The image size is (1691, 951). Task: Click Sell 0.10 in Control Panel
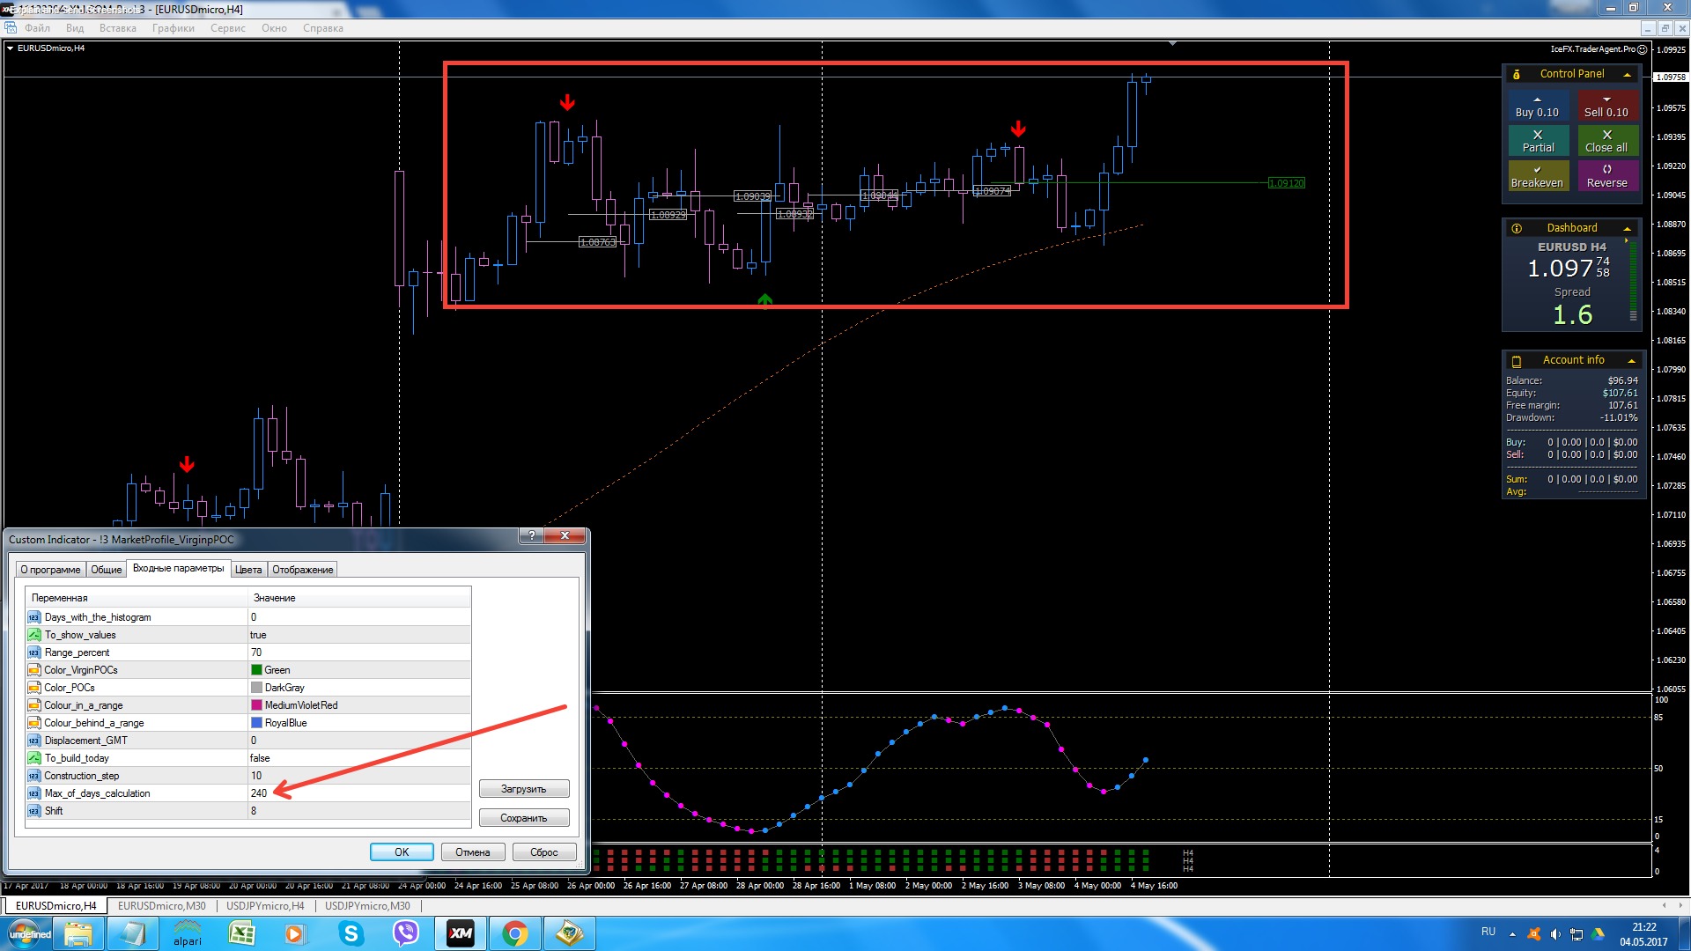(1607, 106)
